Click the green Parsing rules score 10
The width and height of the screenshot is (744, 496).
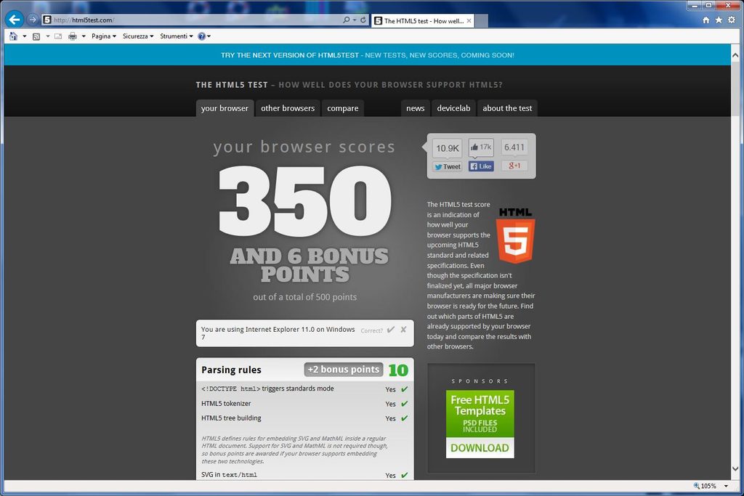pyautogui.click(x=398, y=370)
